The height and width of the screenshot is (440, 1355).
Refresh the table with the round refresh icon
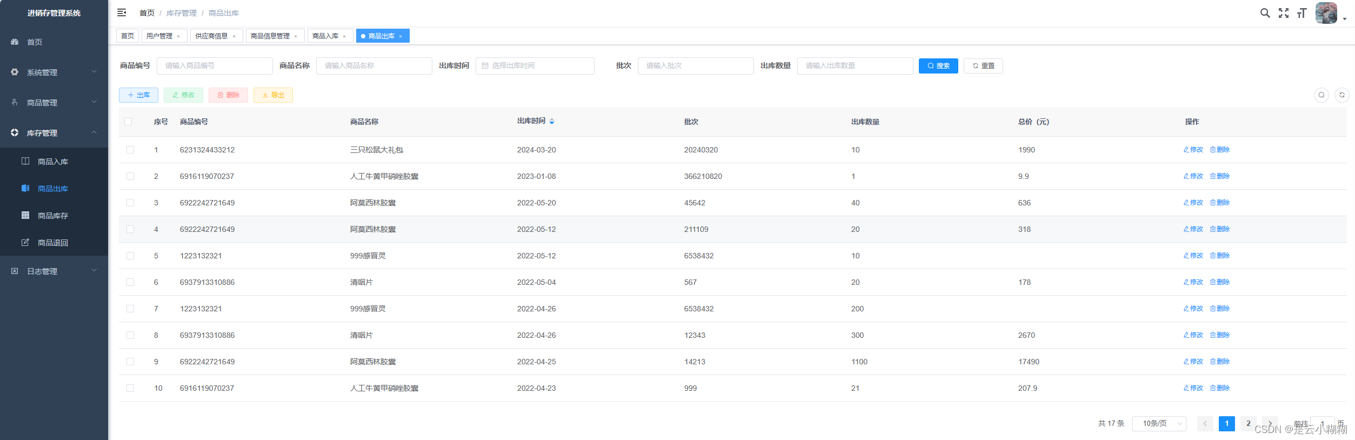coord(1342,95)
